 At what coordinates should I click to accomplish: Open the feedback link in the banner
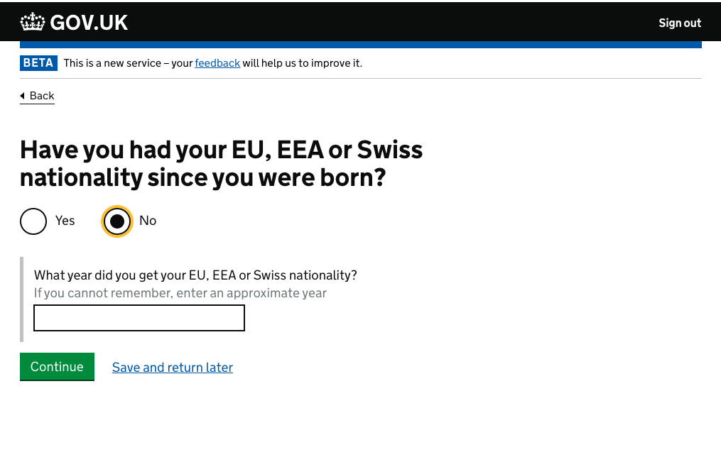click(x=217, y=63)
